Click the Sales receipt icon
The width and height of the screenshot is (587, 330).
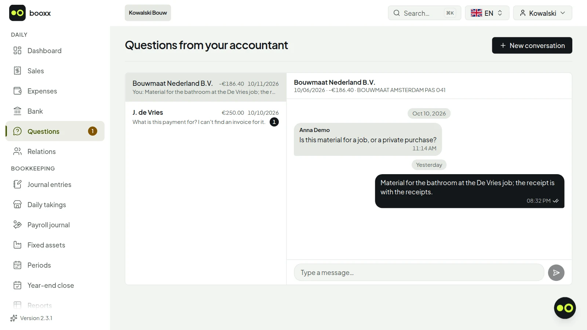click(x=17, y=71)
